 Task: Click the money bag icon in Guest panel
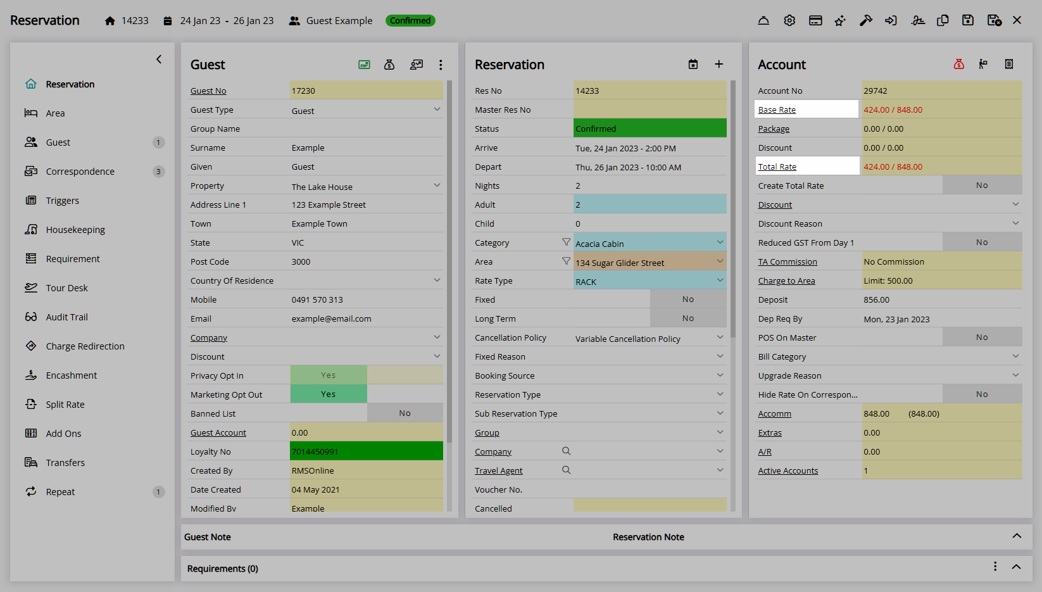click(x=389, y=65)
